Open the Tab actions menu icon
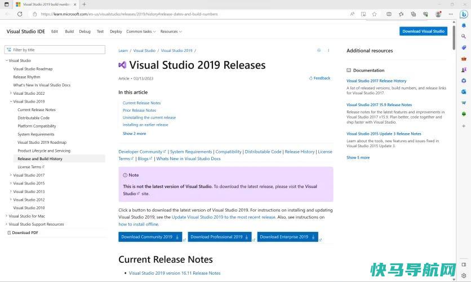The width and height of the screenshot is (471, 282). click(7, 5)
